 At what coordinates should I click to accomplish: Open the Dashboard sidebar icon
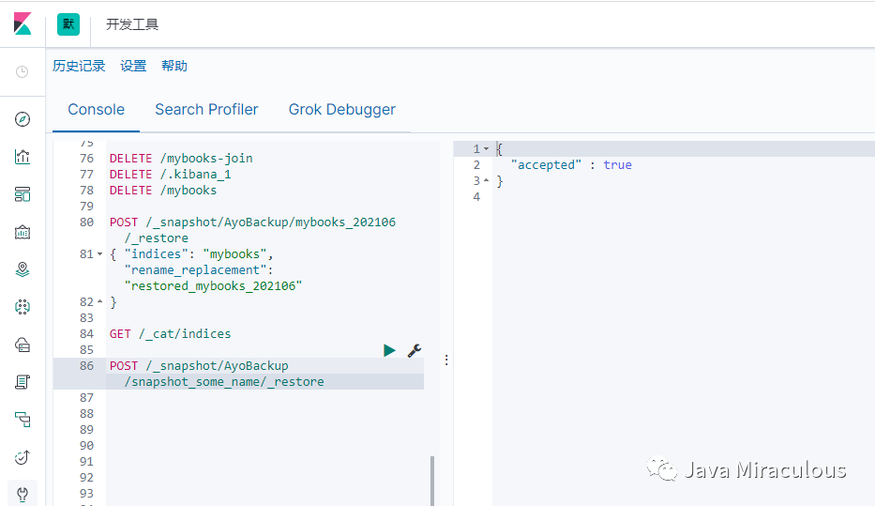point(23,194)
